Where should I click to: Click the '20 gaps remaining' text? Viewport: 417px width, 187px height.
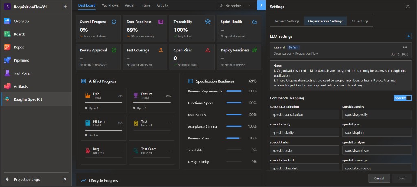pyautogui.click(x=142, y=36)
